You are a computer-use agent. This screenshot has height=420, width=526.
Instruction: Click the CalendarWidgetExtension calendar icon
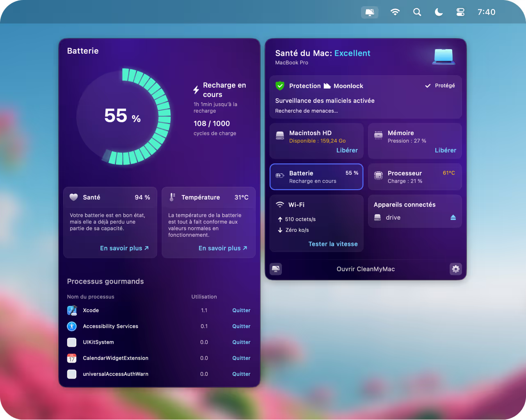72,358
